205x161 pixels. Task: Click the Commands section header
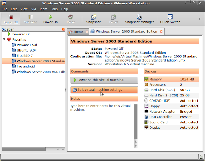tap(104, 72)
